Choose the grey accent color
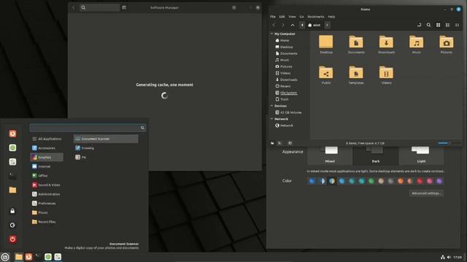 (x=390, y=181)
